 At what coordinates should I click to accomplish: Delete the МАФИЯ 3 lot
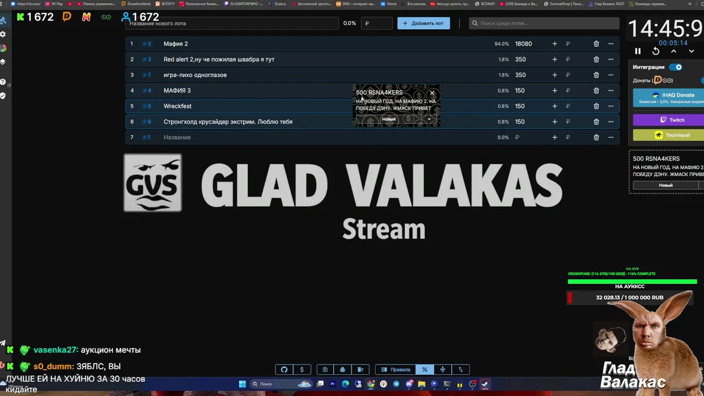click(x=596, y=90)
